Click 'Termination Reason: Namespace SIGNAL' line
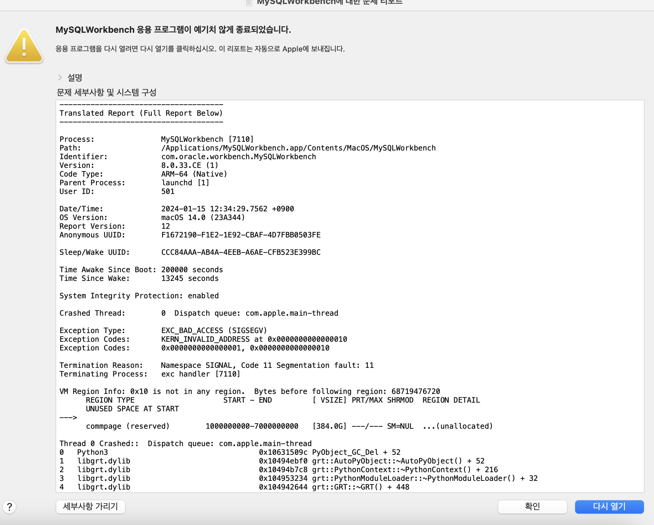Image resolution: width=654 pixels, height=525 pixels. 217,365
